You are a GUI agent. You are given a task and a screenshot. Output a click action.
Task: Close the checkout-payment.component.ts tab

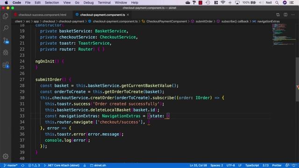[x=128, y=14]
